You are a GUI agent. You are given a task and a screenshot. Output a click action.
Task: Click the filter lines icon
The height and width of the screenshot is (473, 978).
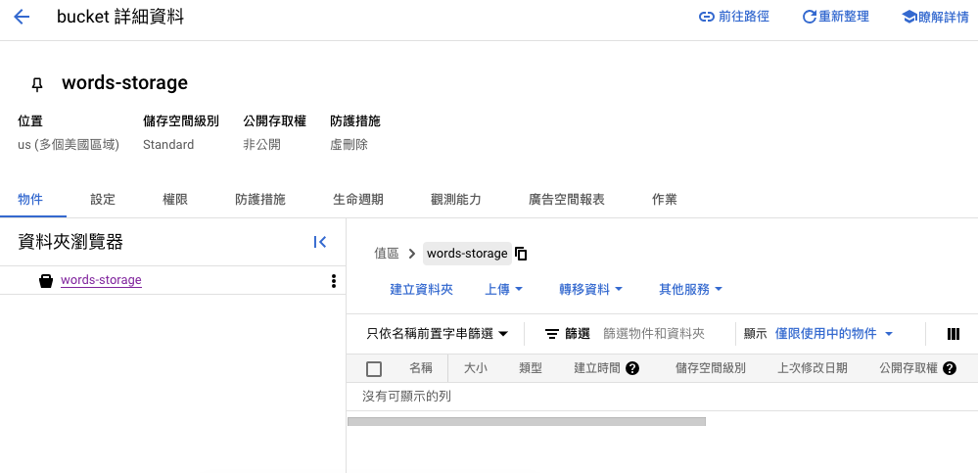pyautogui.click(x=552, y=334)
